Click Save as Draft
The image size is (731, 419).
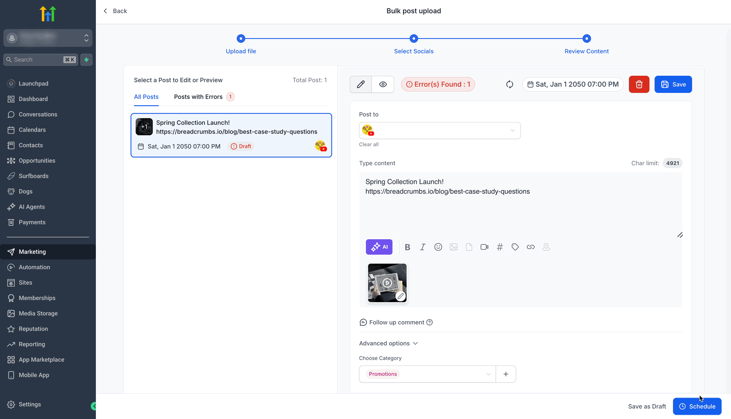coord(647,407)
